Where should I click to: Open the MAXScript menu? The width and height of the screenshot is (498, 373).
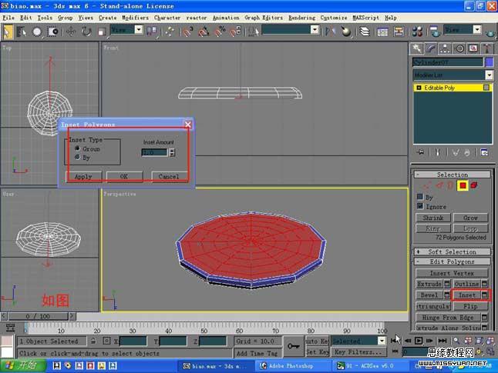[x=366, y=18]
